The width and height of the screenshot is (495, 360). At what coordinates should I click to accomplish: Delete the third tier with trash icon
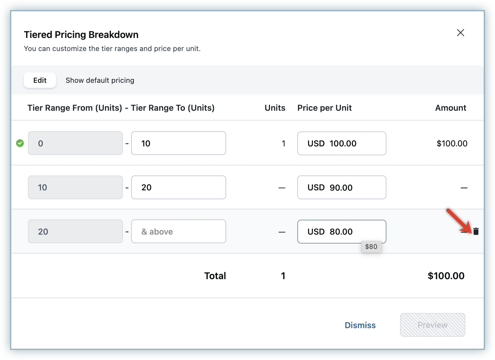tap(476, 231)
